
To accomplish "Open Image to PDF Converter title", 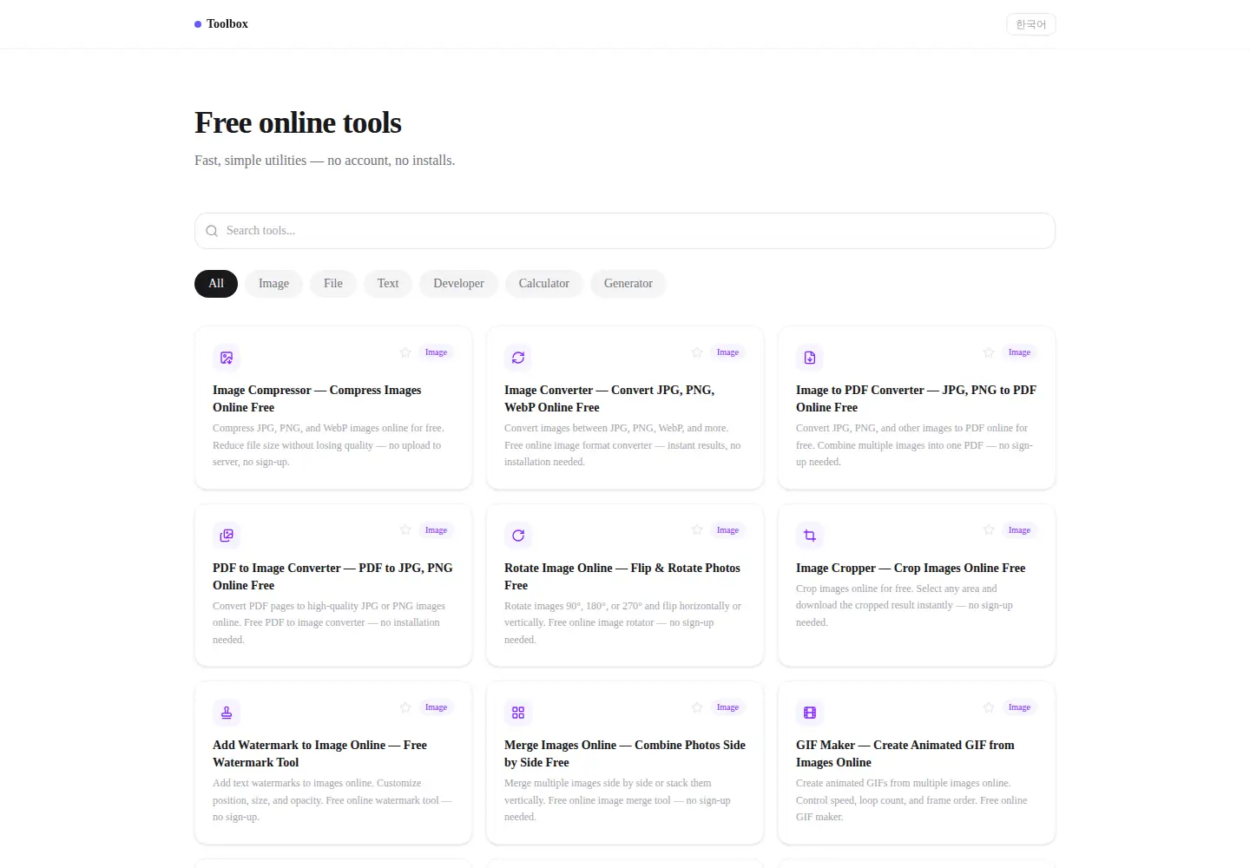I will coord(916,398).
